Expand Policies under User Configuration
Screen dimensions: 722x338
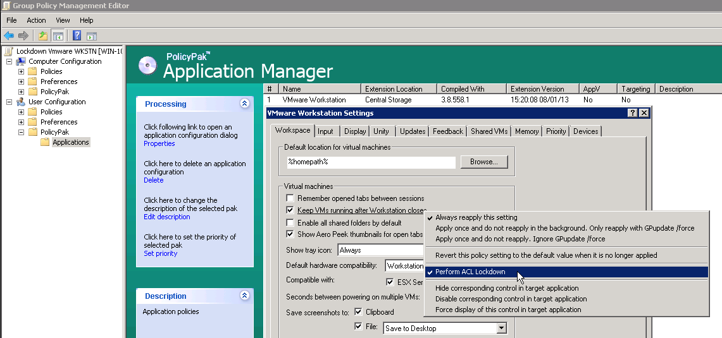click(x=21, y=112)
